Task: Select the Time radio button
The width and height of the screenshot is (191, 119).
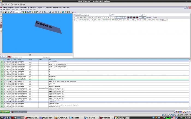Action: 148,17
